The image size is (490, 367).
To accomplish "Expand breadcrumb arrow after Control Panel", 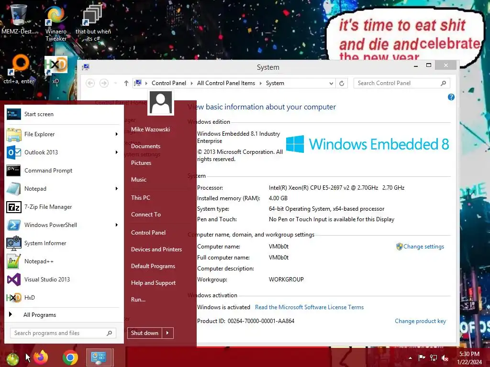I will pos(192,83).
